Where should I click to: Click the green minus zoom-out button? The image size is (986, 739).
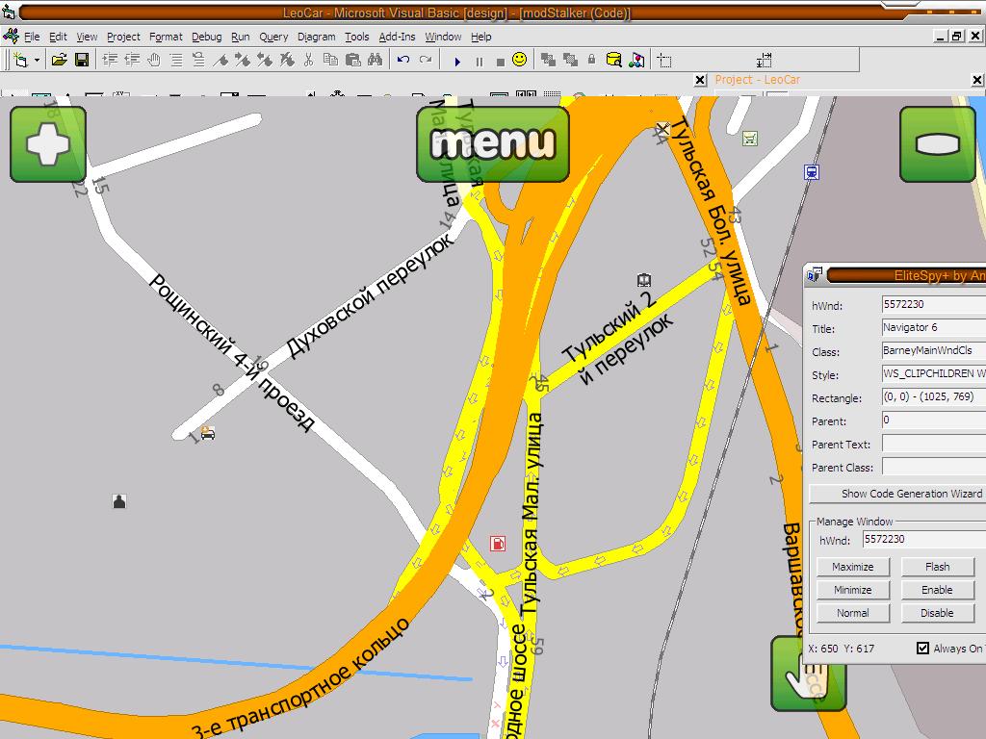click(x=937, y=144)
